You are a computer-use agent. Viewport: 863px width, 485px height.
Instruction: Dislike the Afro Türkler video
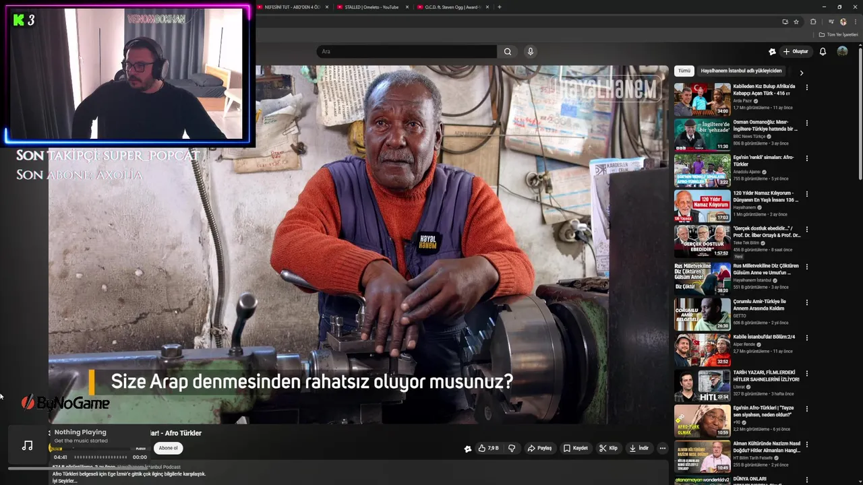[512, 448]
